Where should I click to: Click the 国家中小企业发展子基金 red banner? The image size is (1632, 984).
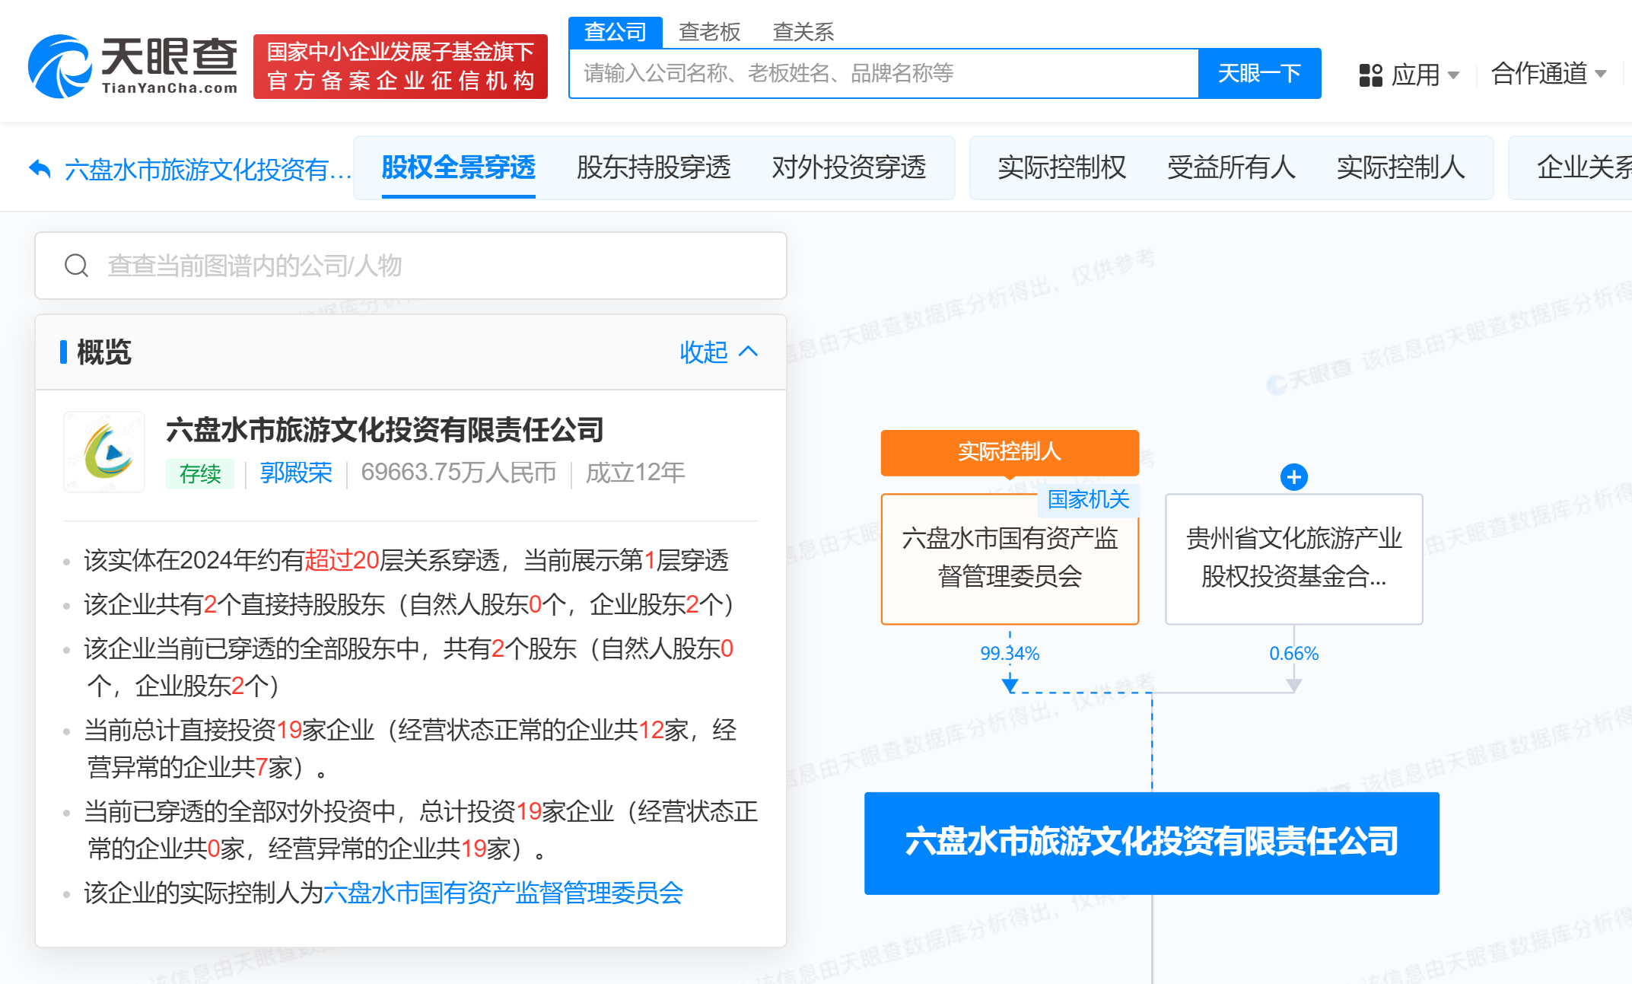pyautogui.click(x=400, y=66)
